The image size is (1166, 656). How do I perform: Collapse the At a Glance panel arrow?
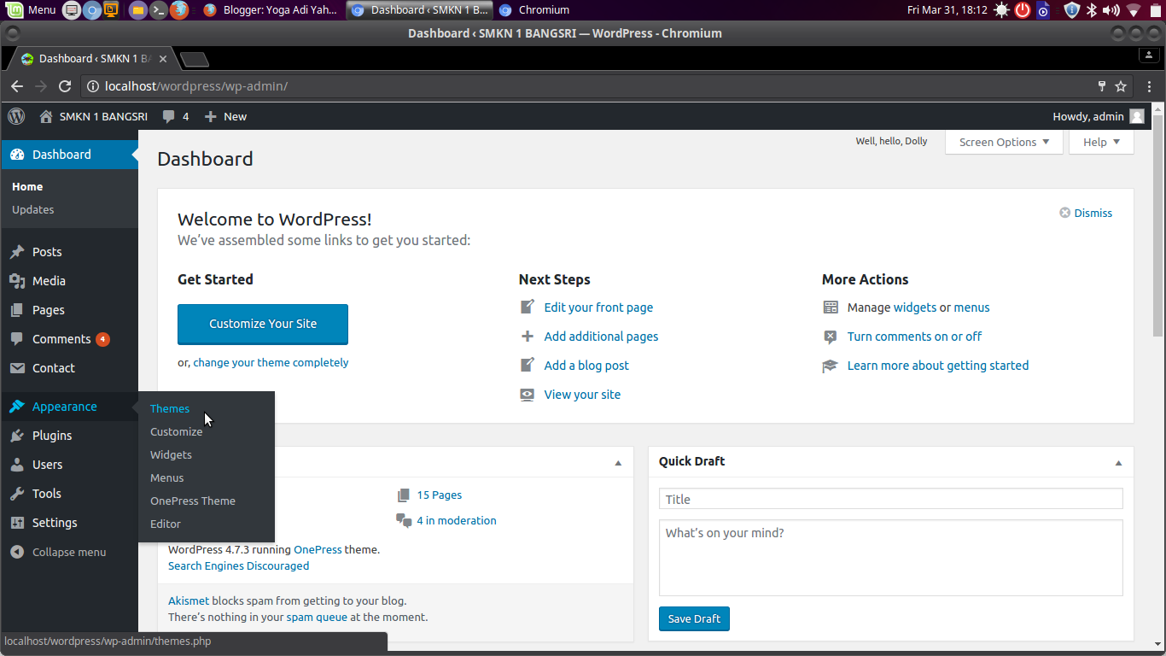pyautogui.click(x=618, y=463)
